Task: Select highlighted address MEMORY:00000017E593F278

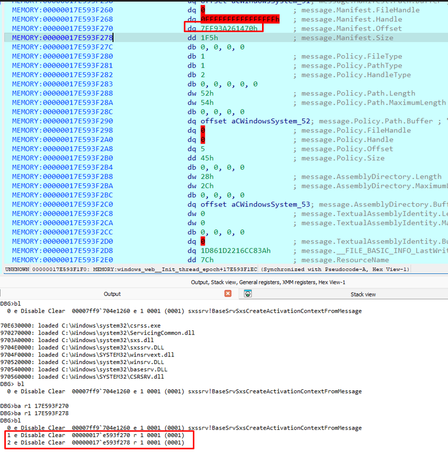Action: [63, 38]
